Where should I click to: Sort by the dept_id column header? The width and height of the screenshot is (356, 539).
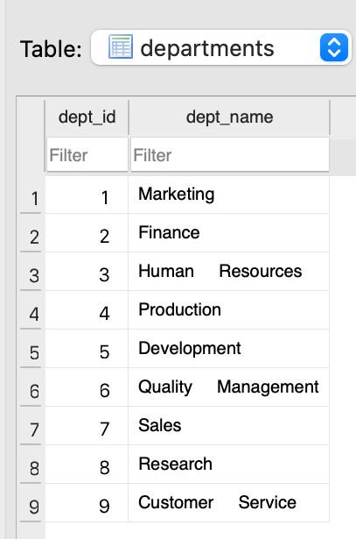pyautogui.click(x=87, y=117)
